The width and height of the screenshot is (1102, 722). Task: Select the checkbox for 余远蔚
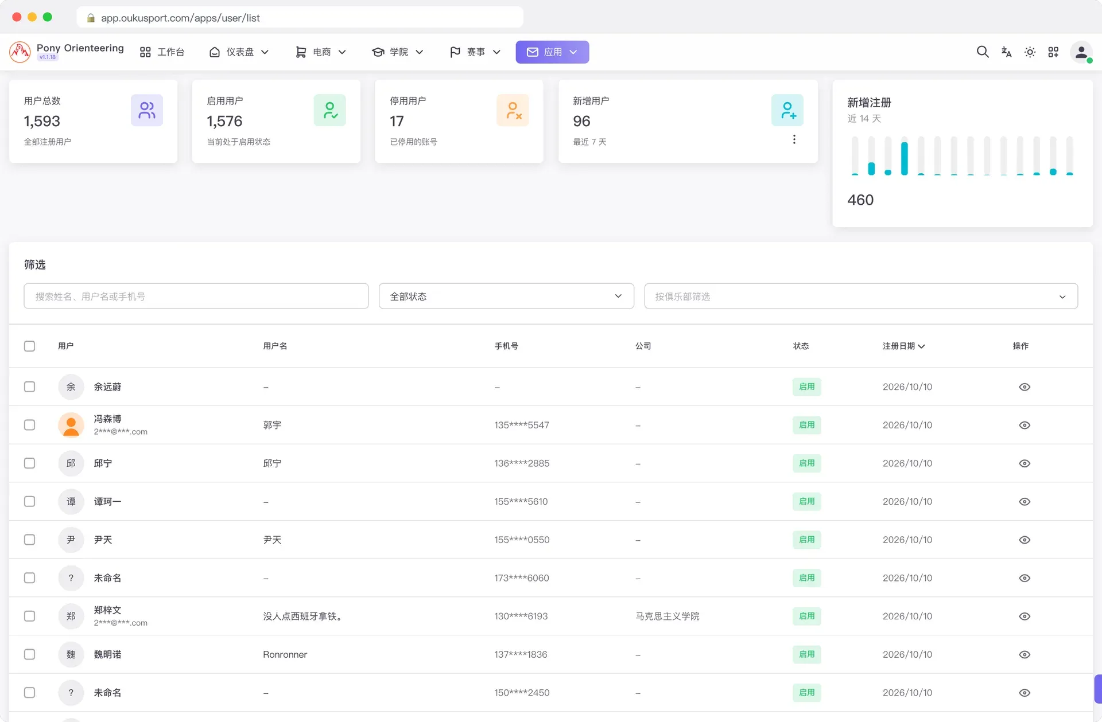[29, 387]
